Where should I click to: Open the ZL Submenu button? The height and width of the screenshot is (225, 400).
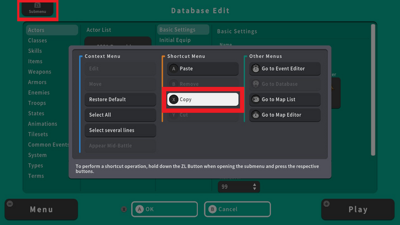[37, 9]
